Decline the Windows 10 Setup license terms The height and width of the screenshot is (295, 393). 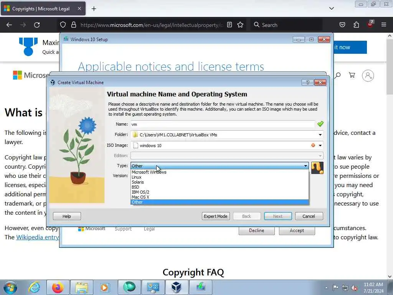(x=257, y=230)
